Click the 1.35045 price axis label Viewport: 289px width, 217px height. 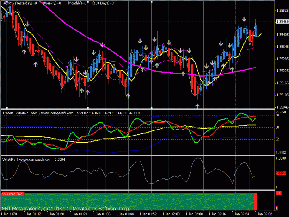click(x=283, y=107)
